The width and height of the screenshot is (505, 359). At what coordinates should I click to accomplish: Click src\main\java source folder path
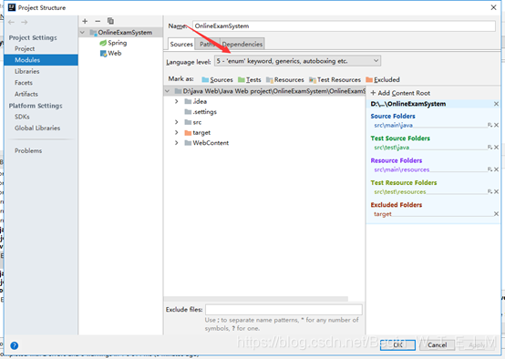click(x=393, y=125)
